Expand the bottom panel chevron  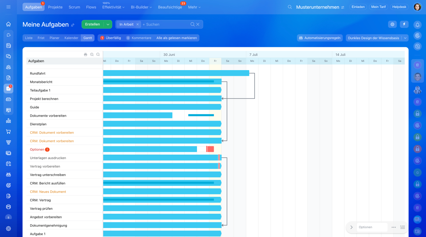click(x=351, y=227)
